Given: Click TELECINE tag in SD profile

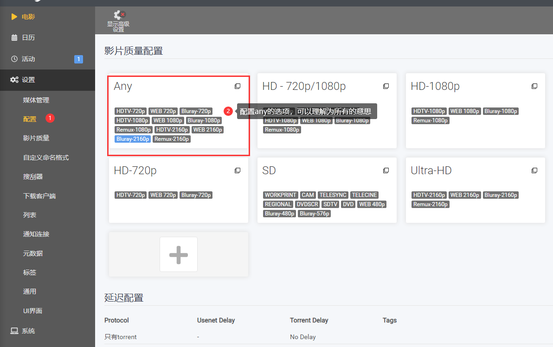Looking at the screenshot, I should (x=365, y=195).
